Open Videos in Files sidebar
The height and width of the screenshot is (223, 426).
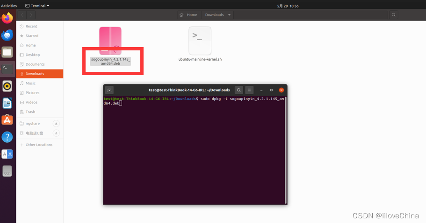click(40, 102)
